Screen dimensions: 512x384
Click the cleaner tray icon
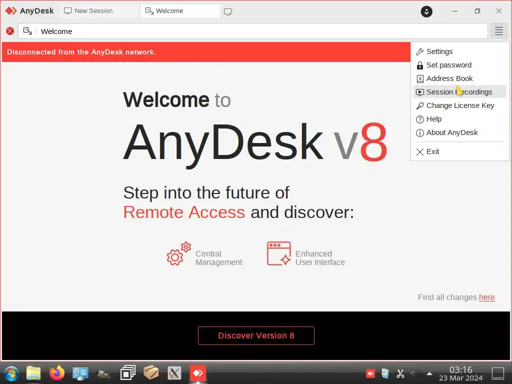click(x=385, y=373)
